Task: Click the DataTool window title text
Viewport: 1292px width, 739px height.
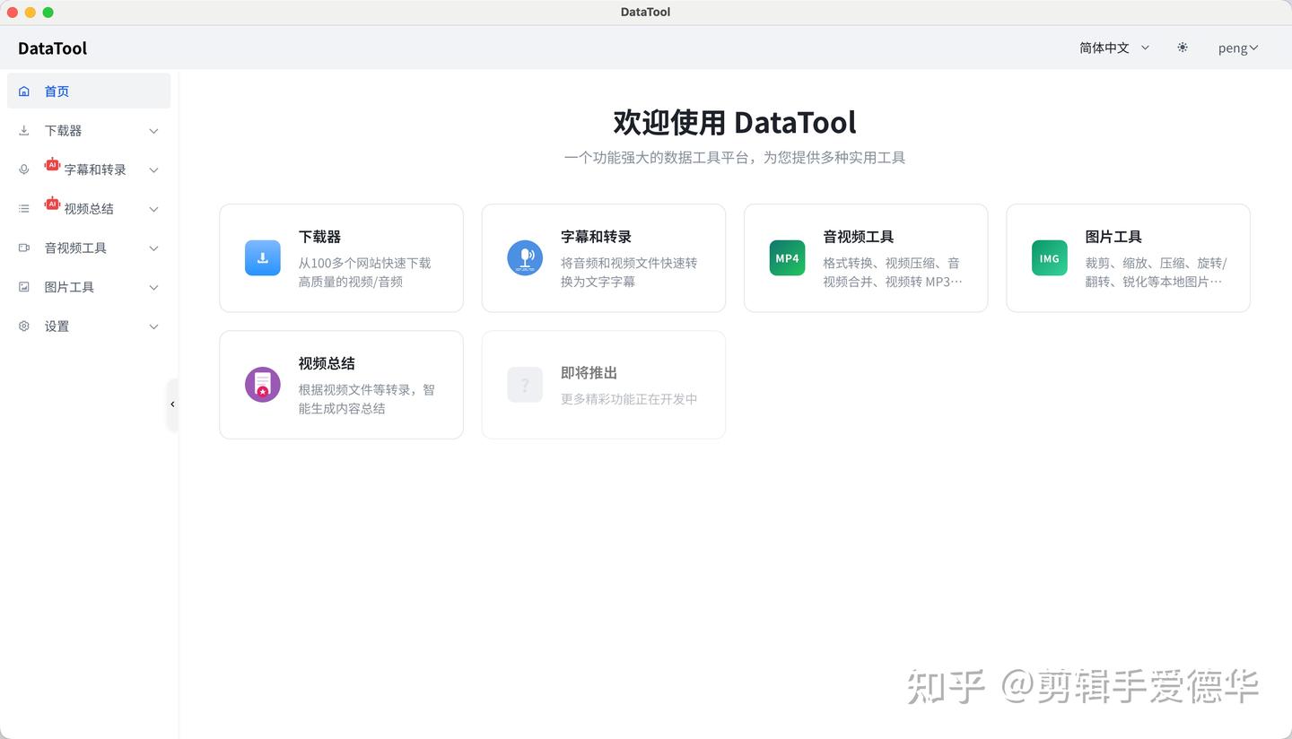Action: [646, 12]
